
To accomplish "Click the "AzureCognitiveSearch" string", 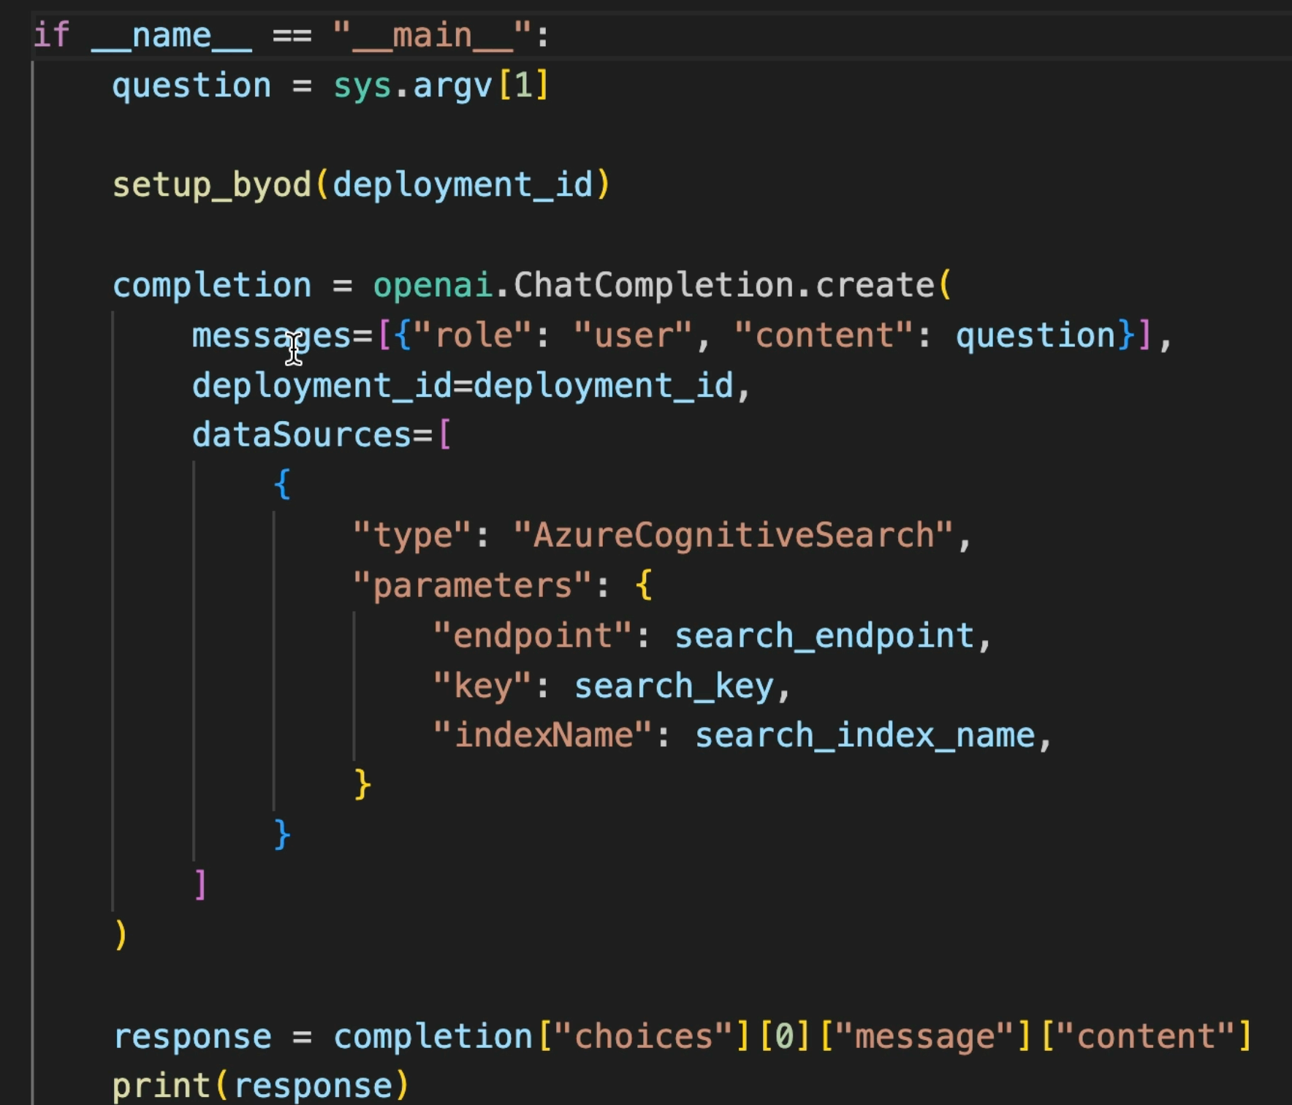I will [733, 536].
